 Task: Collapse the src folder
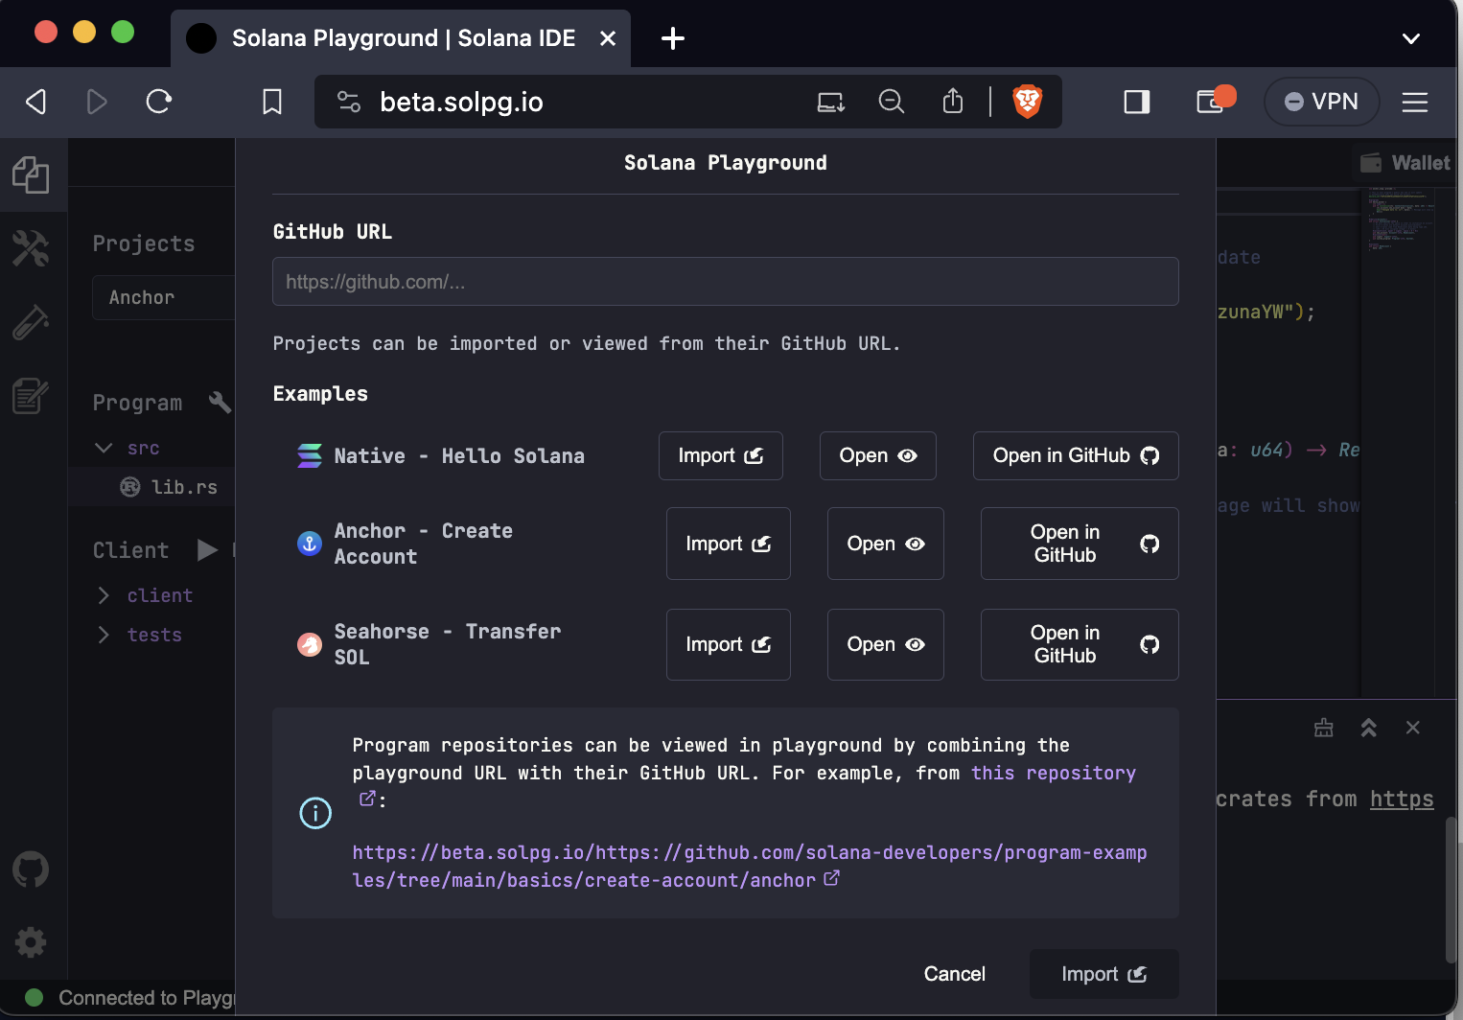tap(104, 448)
